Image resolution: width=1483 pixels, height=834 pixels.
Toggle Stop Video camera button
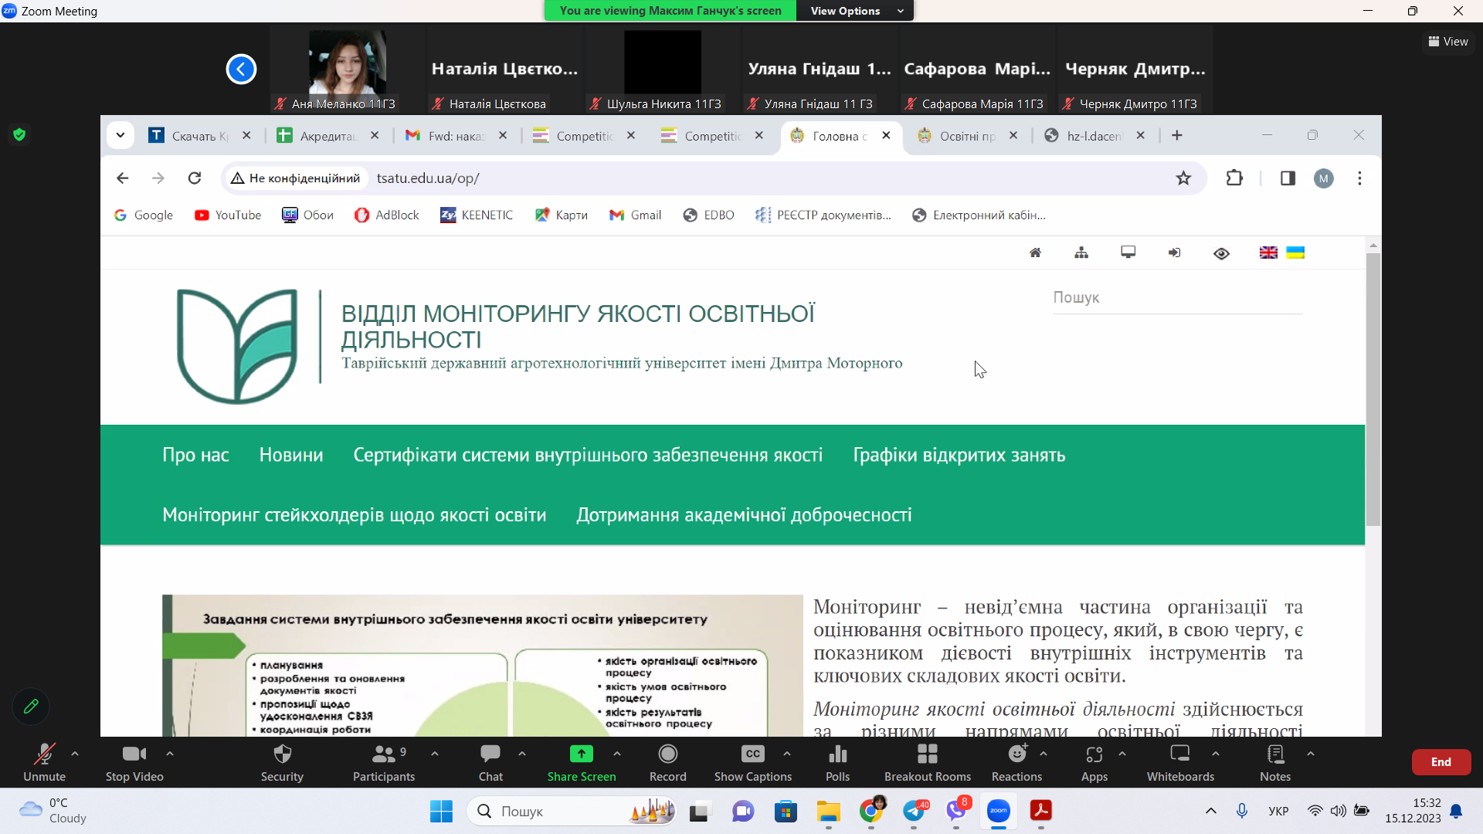coord(134,761)
